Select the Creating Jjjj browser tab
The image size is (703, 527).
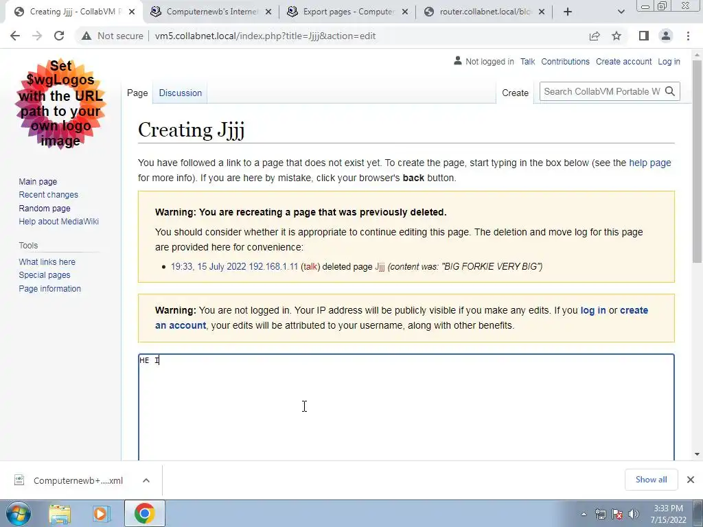74,12
